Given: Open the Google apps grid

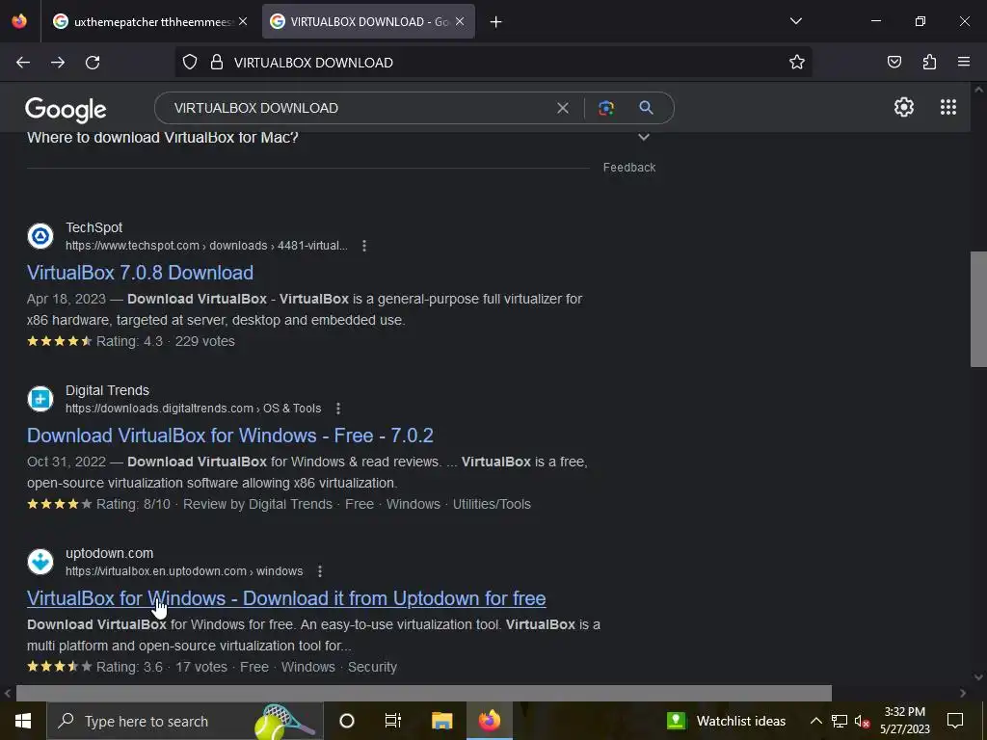Looking at the screenshot, I should [948, 108].
